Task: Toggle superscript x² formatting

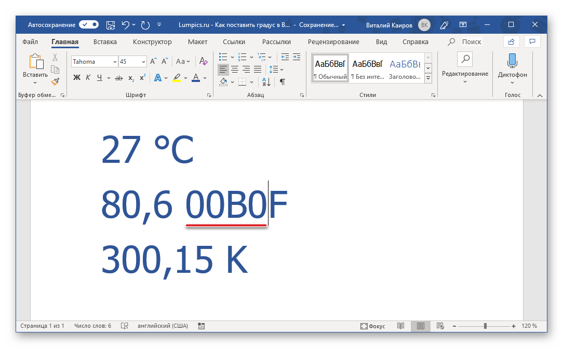Action: (142, 77)
